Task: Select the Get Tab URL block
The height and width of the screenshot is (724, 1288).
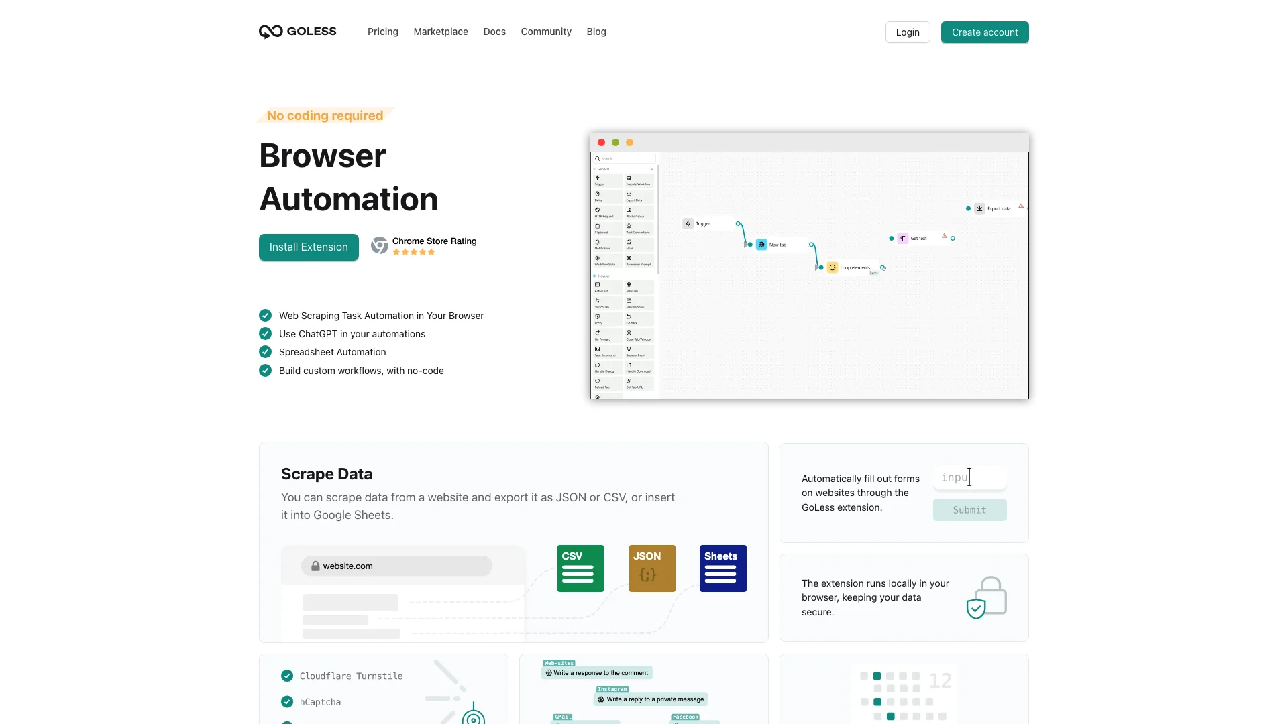Action: (x=639, y=384)
